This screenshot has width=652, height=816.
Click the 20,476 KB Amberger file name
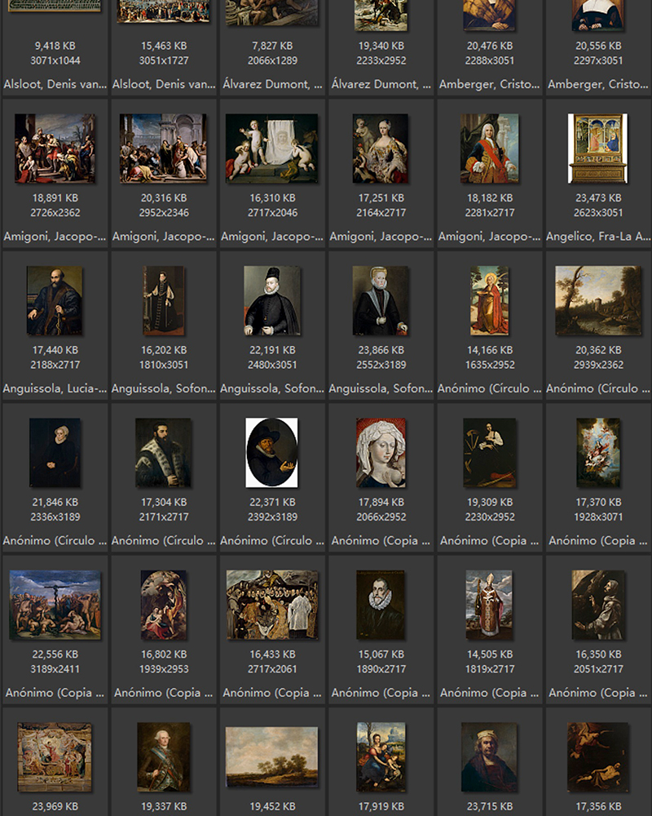point(489,84)
